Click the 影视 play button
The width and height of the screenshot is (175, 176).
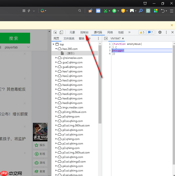click(x=40, y=154)
